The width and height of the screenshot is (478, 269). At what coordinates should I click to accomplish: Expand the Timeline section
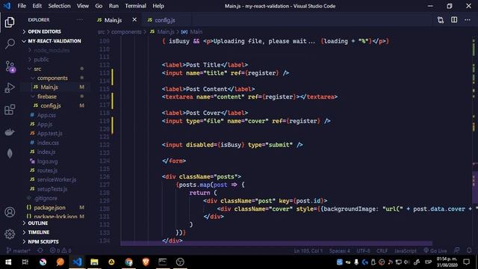pos(38,232)
